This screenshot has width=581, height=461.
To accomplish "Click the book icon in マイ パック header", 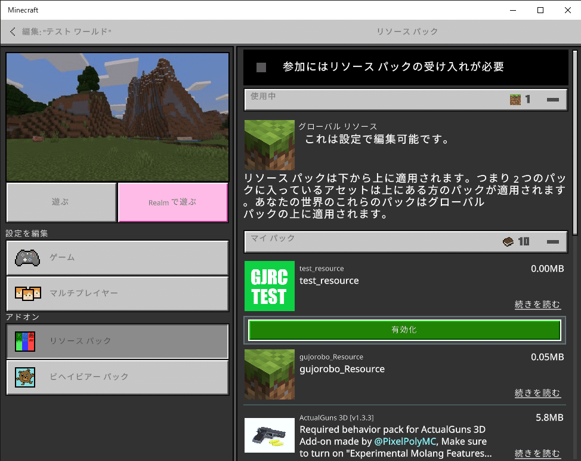I will coord(508,242).
